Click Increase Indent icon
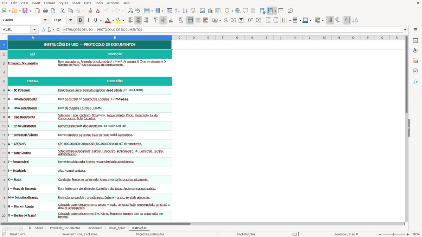422x237 pixels. [268, 20]
